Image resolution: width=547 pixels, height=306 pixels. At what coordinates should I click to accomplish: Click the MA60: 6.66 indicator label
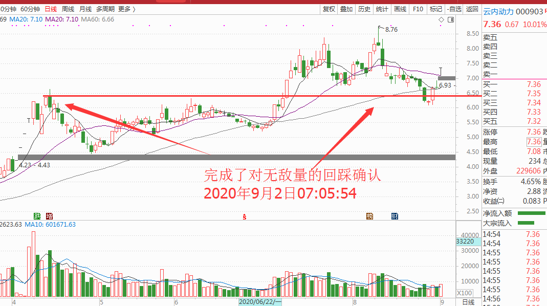pyautogui.click(x=97, y=19)
